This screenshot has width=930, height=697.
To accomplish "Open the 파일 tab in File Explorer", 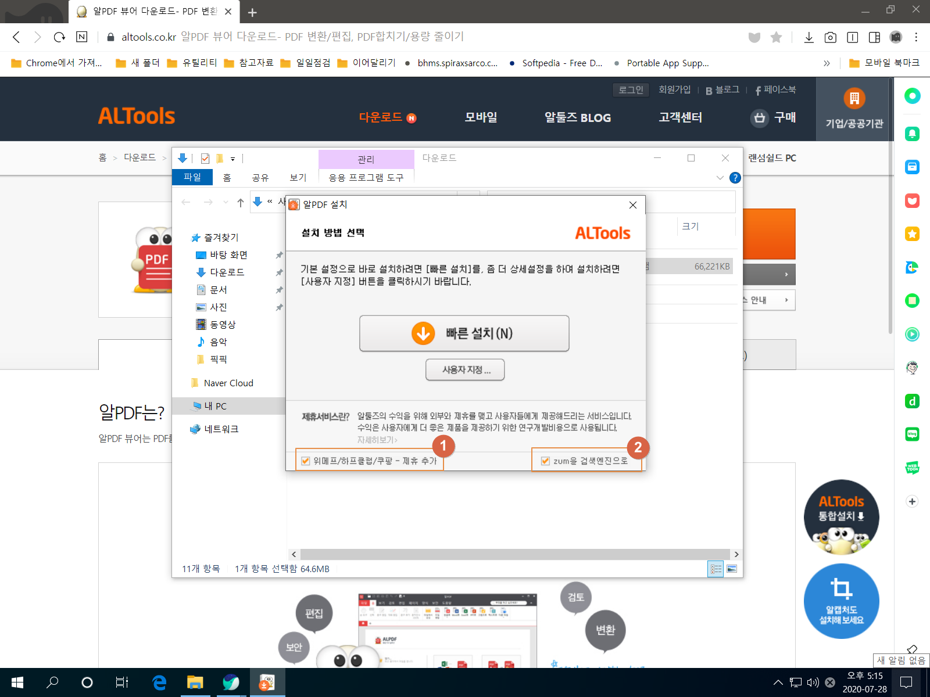I will 192,177.
